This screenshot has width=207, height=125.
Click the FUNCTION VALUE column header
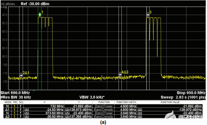(x=170, y=102)
